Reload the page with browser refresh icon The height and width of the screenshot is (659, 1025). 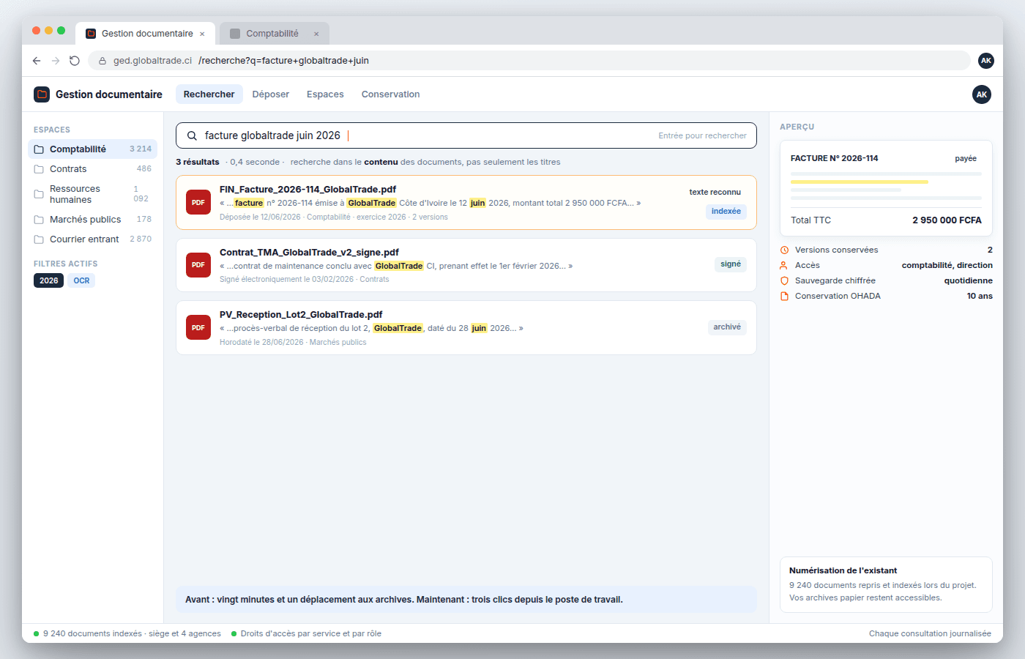coord(74,61)
